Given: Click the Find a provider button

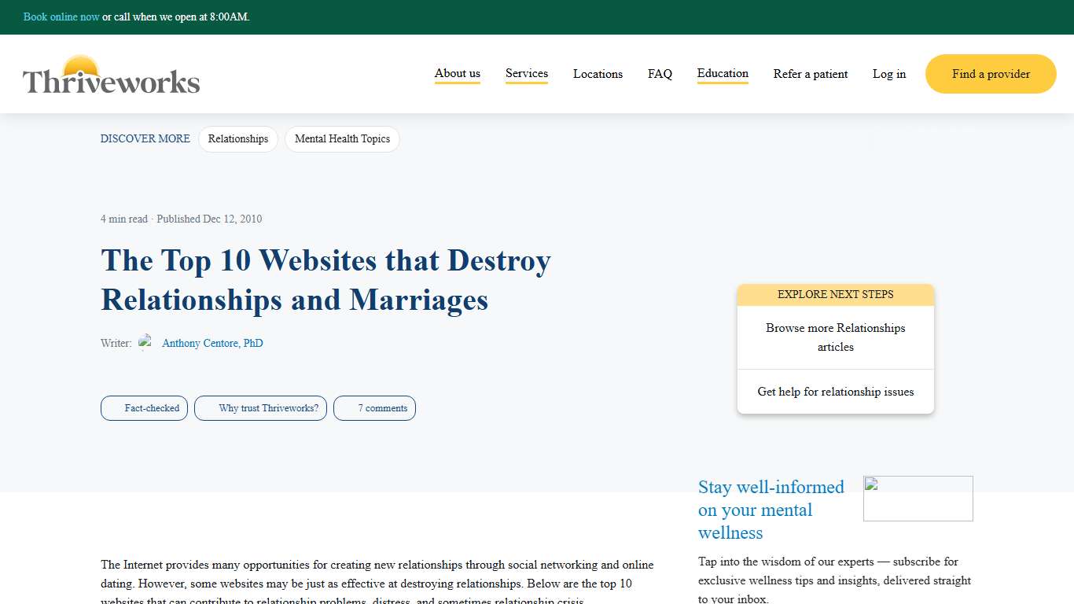Looking at the screenshot, I should (990, 73).
